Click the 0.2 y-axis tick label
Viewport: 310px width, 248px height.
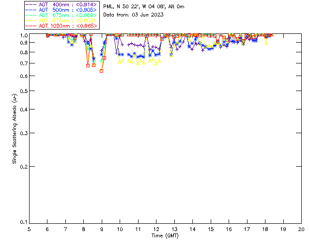pos(24,167)
